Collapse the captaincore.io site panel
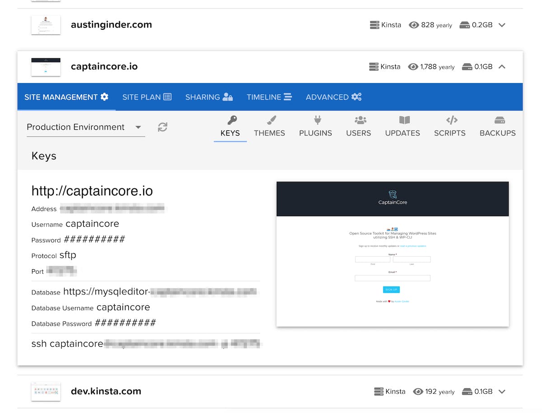 point(502,67)
